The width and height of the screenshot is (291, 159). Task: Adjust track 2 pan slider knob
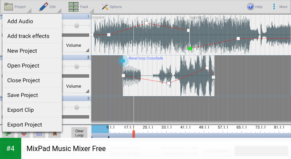click(x=77, y=66)
